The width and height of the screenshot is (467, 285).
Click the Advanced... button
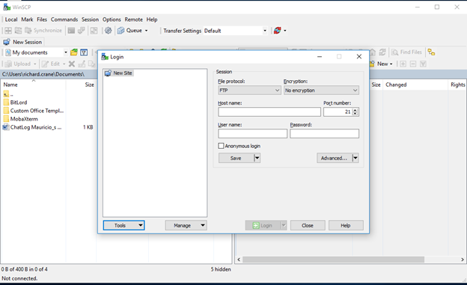334,158
